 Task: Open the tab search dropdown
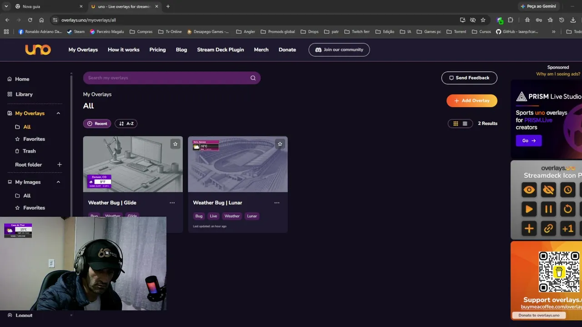tap(6, 6)
